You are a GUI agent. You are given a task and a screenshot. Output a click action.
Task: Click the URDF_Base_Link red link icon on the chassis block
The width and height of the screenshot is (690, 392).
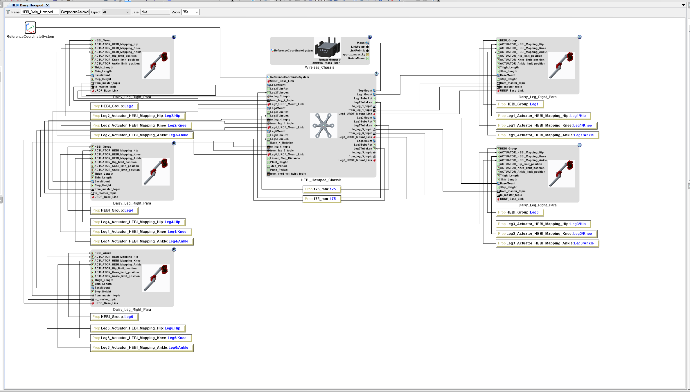click(268, 81)
